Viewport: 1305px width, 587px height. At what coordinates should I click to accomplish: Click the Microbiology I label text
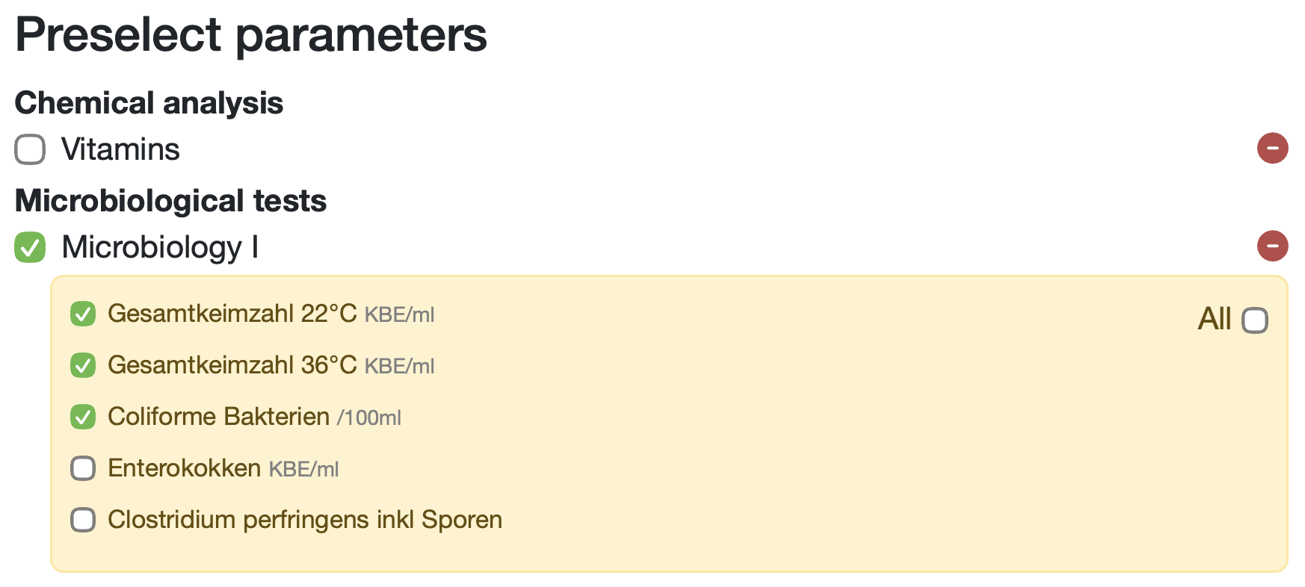tap(160, 247)
